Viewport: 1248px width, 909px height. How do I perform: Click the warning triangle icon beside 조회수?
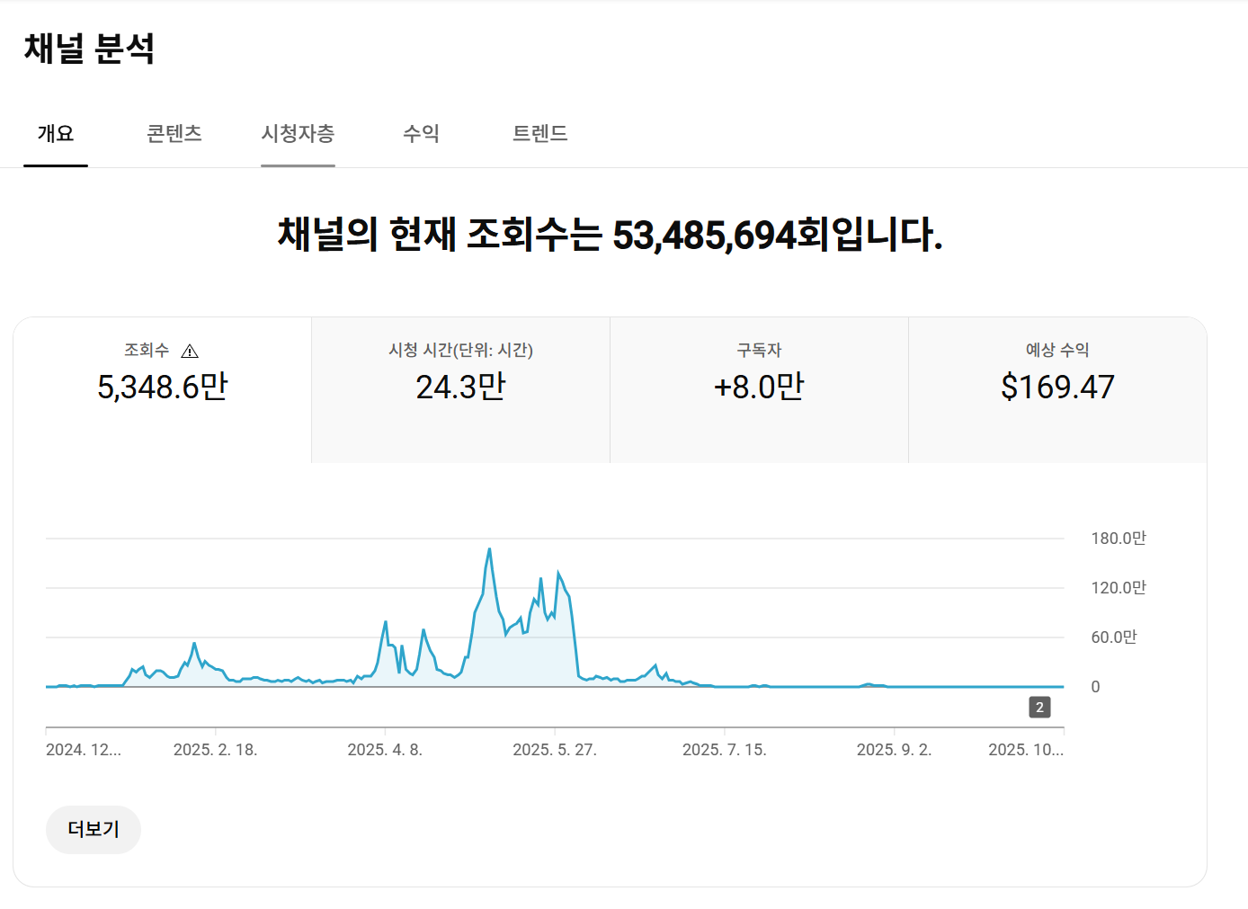190,351
